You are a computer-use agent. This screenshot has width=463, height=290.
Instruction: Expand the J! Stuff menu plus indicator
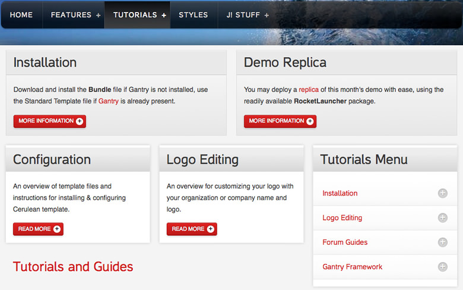coord(267,15)
